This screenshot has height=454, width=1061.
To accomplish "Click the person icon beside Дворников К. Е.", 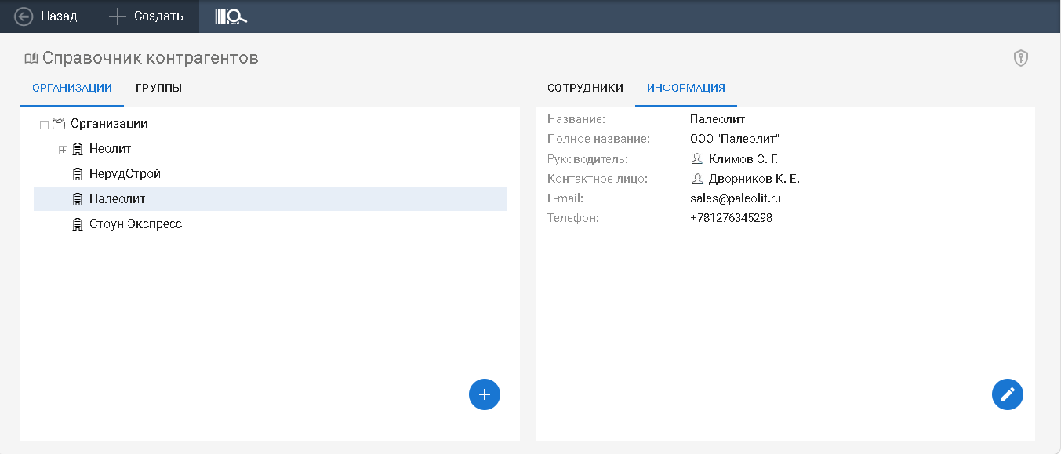I will 697,179.
